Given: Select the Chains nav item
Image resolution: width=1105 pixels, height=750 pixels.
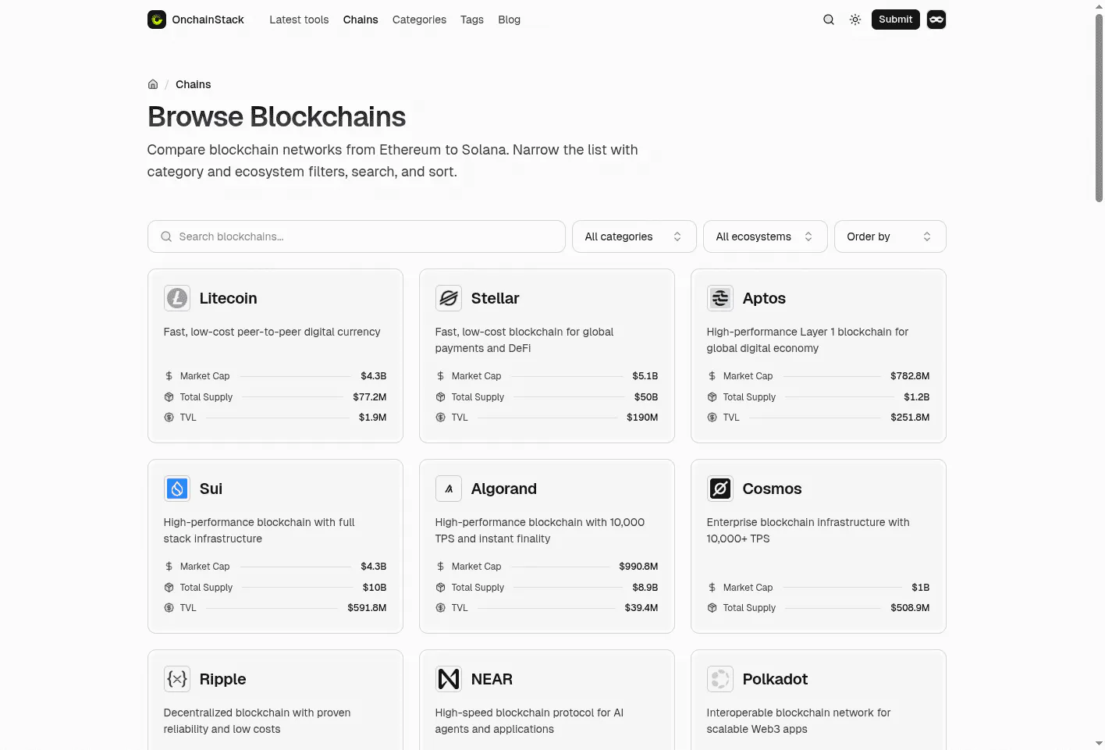Looking at the screenshot, I should click(x=361, y=20).
